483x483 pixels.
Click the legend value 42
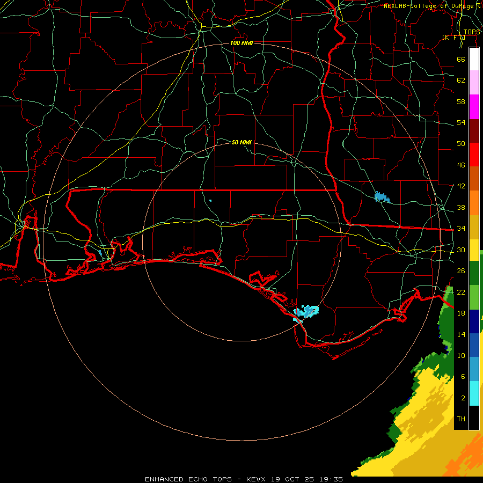click(x=461, y=186)
